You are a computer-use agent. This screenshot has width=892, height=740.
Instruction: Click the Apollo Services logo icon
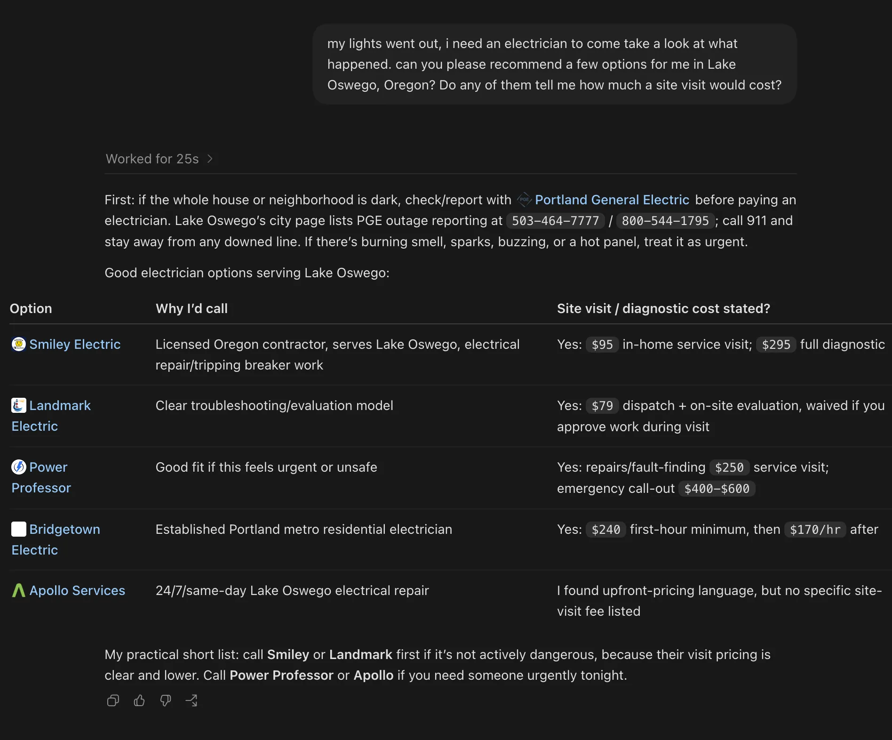point(19,590)
